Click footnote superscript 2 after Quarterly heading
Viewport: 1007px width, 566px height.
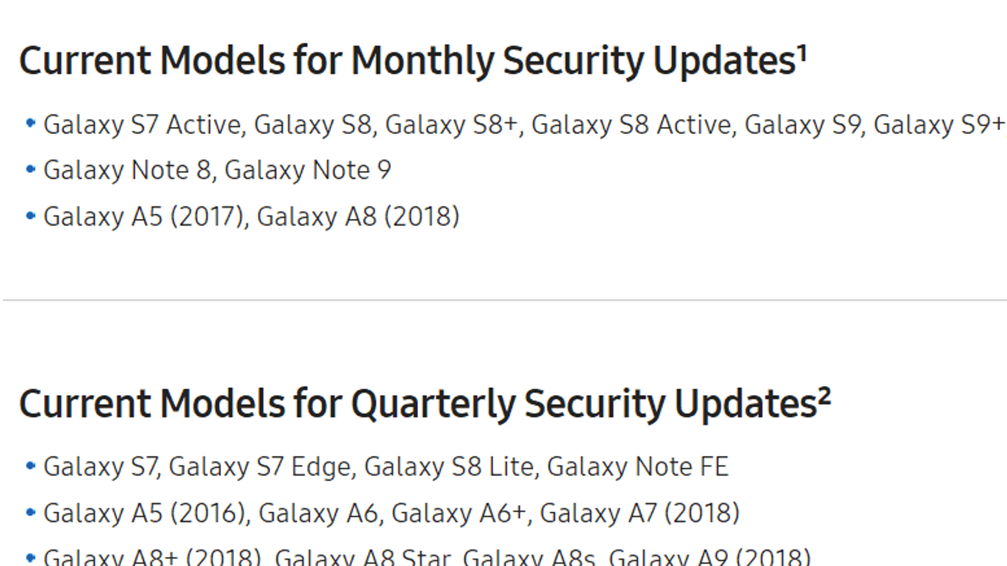(824, 396)
